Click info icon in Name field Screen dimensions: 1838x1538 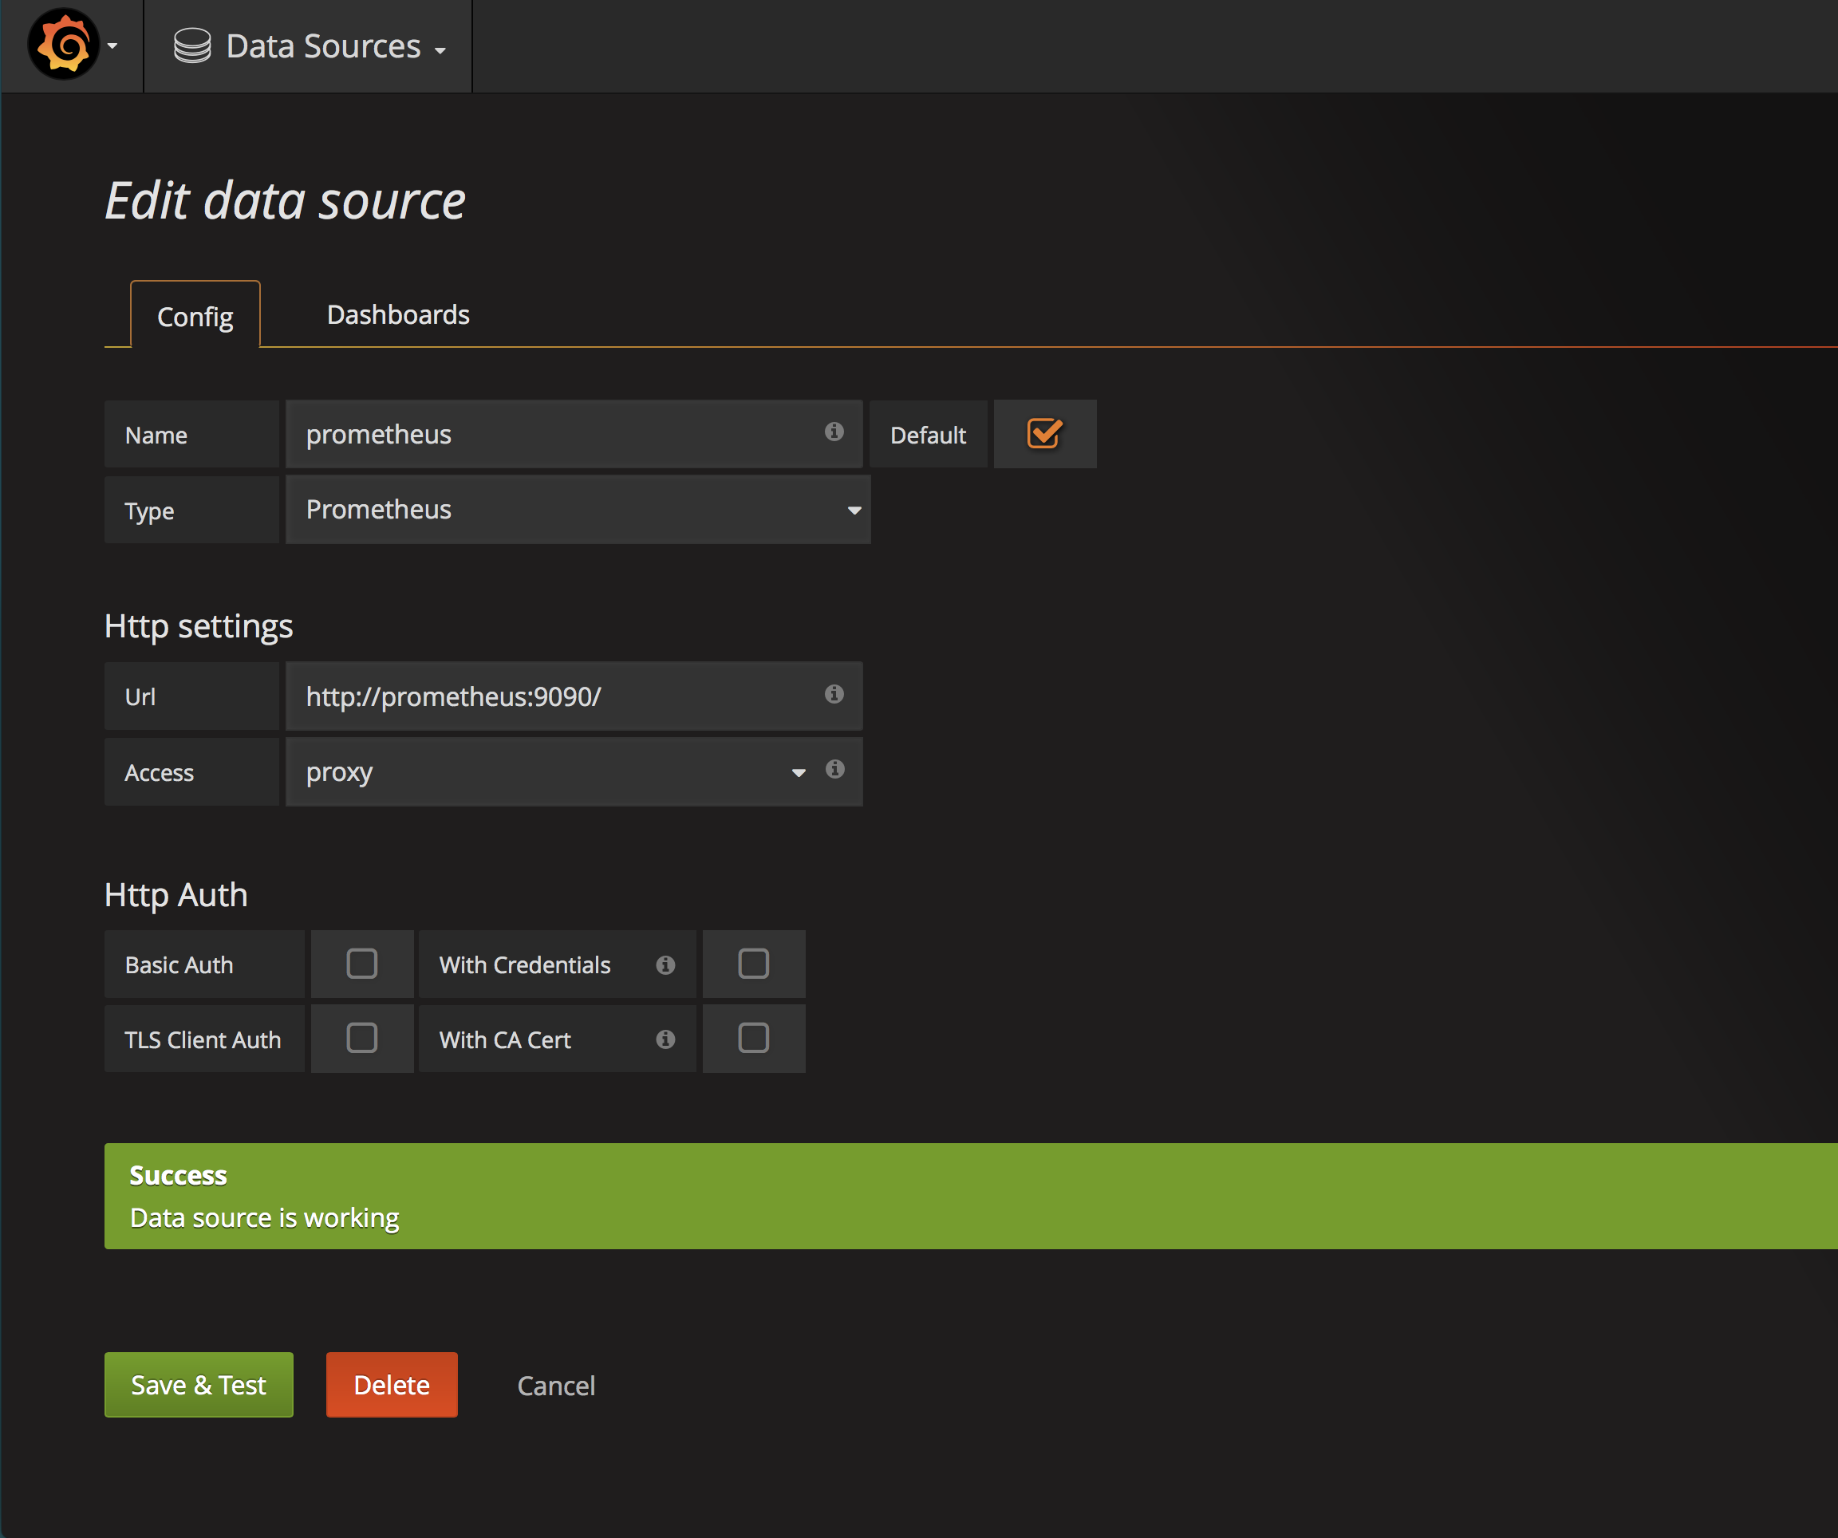(x=833, y=432)
